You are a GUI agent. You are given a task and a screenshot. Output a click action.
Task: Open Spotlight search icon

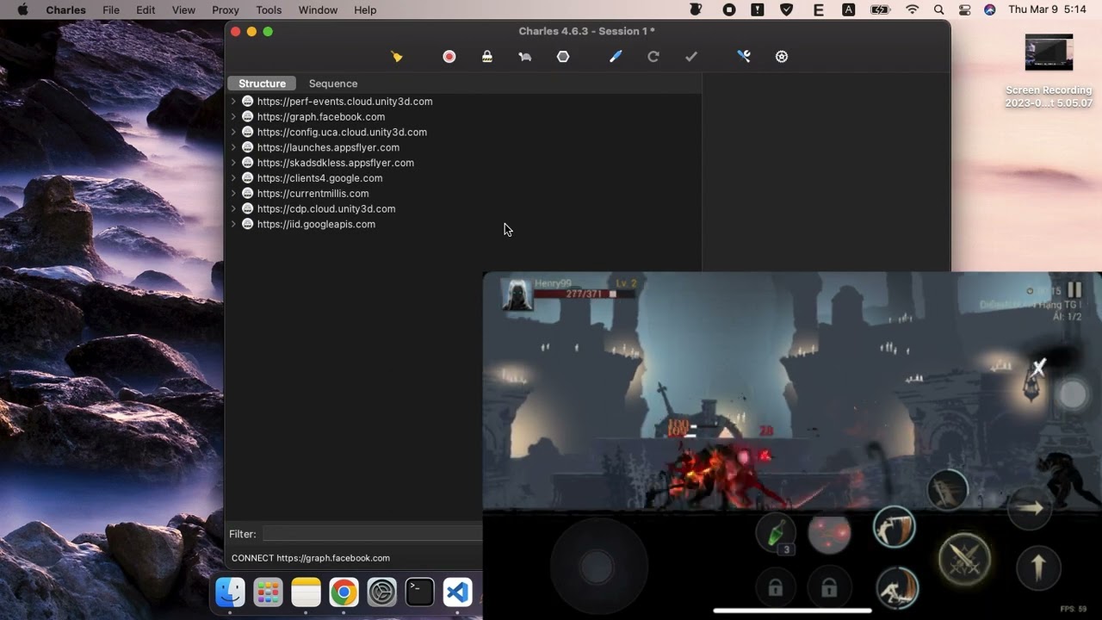pos(938,9)
